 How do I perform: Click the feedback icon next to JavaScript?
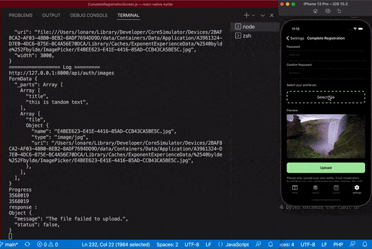(x=259, y=244)
